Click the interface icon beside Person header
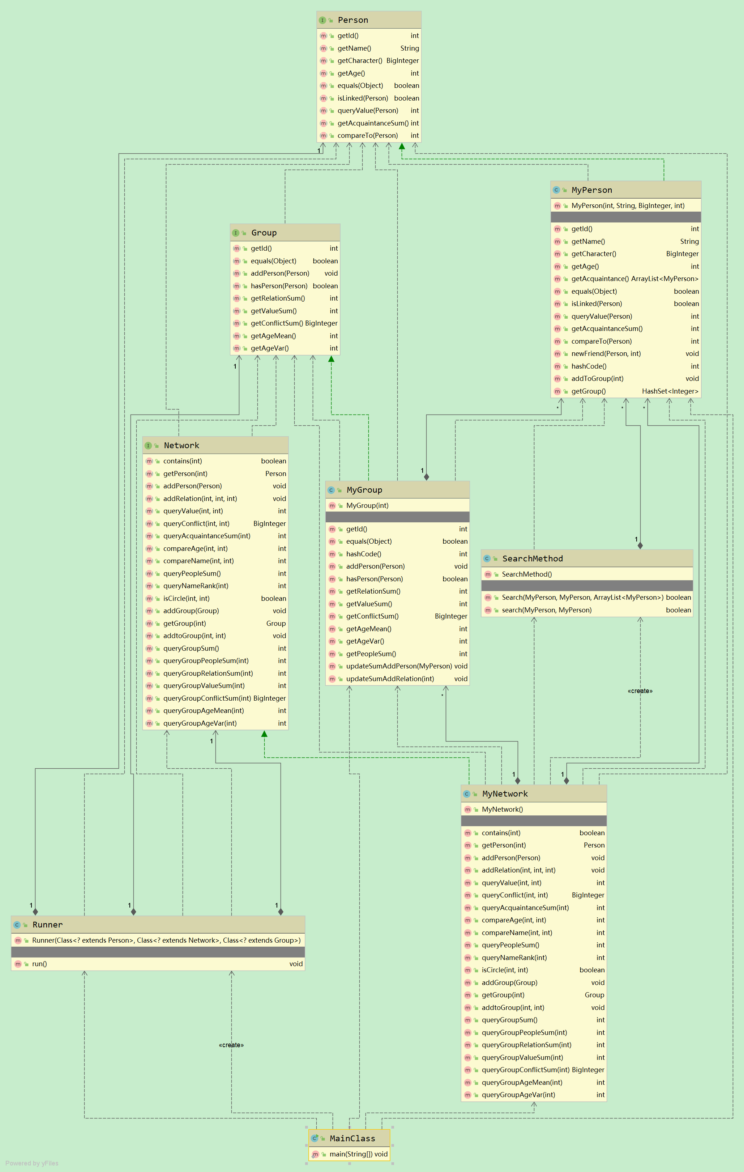 point(322,21)
